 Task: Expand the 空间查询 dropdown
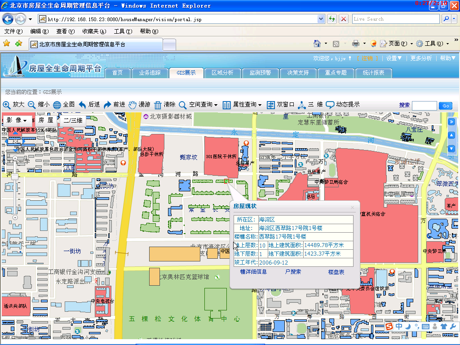pos(216,105)
